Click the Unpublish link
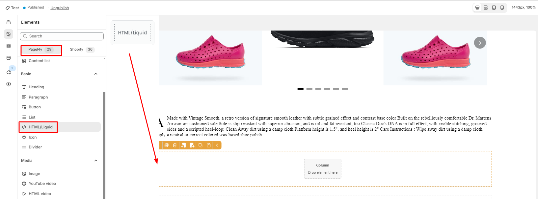538x199 pixels. tap(60, 8)
